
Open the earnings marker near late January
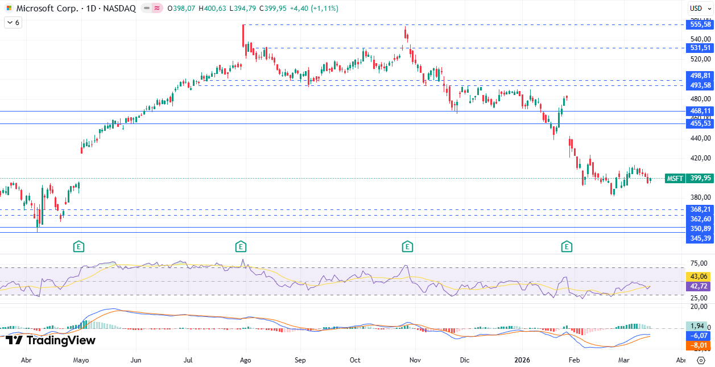(567, 246)
